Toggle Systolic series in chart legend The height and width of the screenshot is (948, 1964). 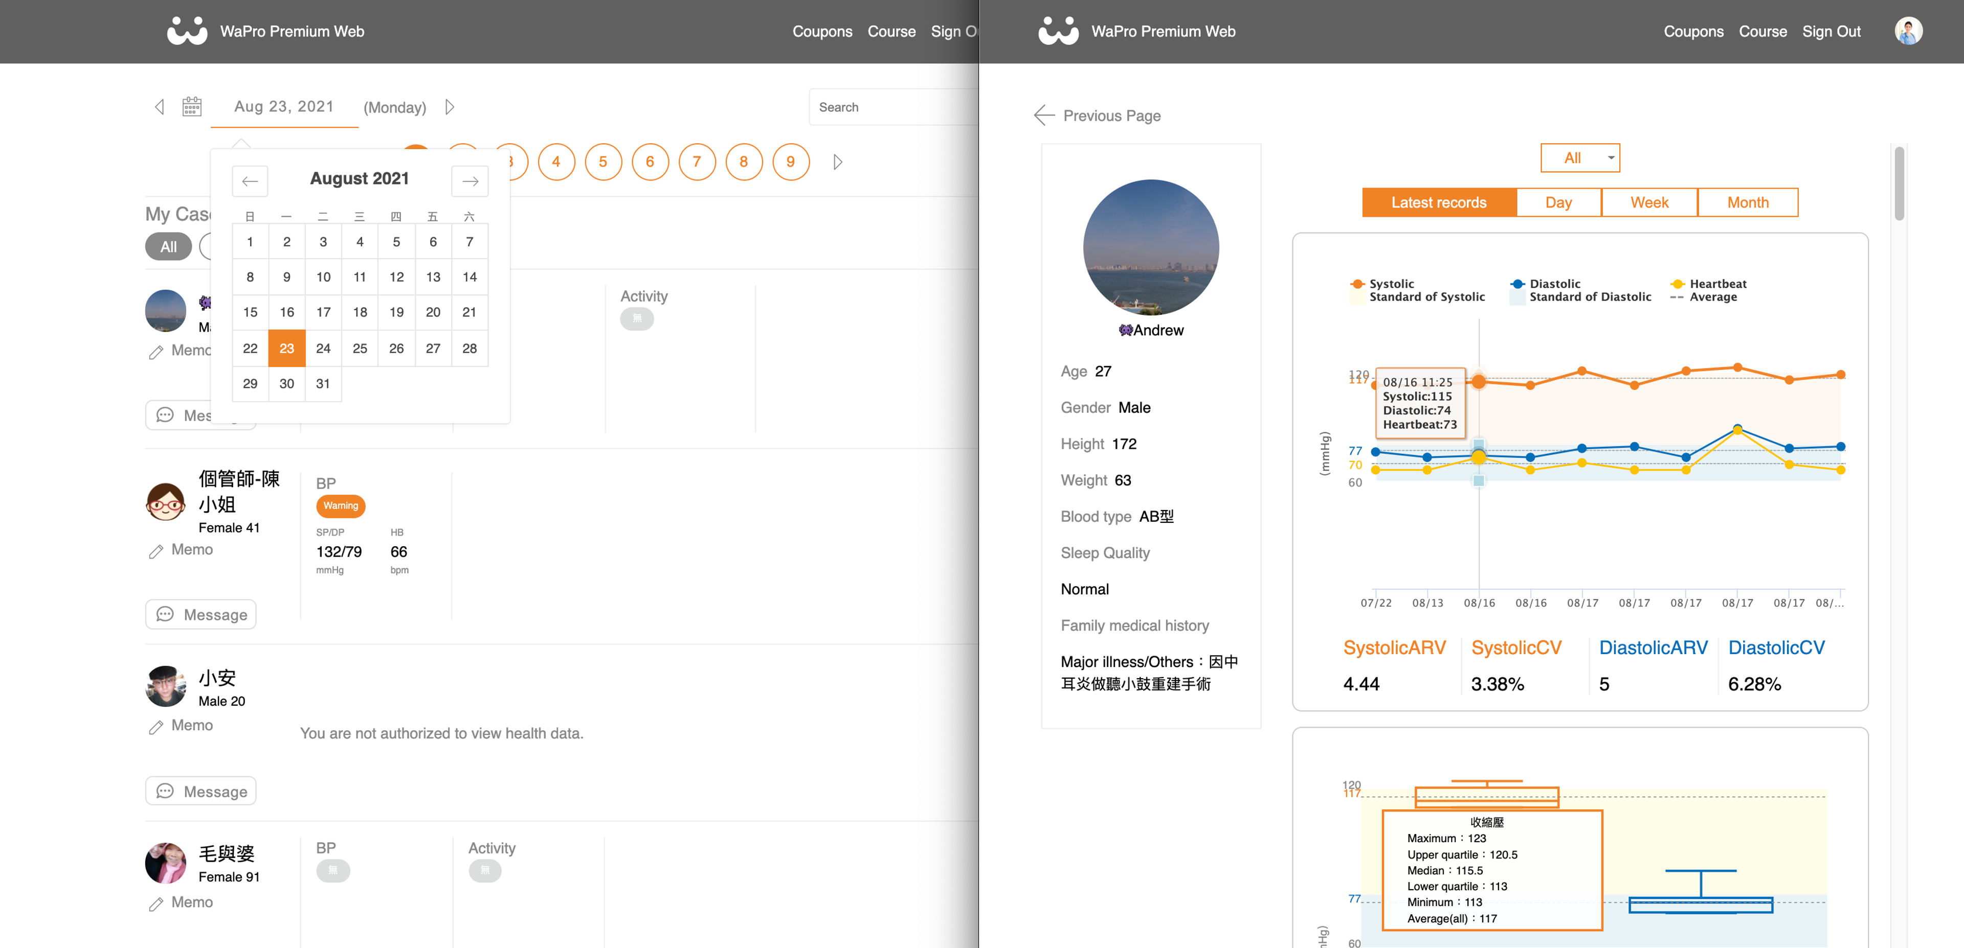1390,284
